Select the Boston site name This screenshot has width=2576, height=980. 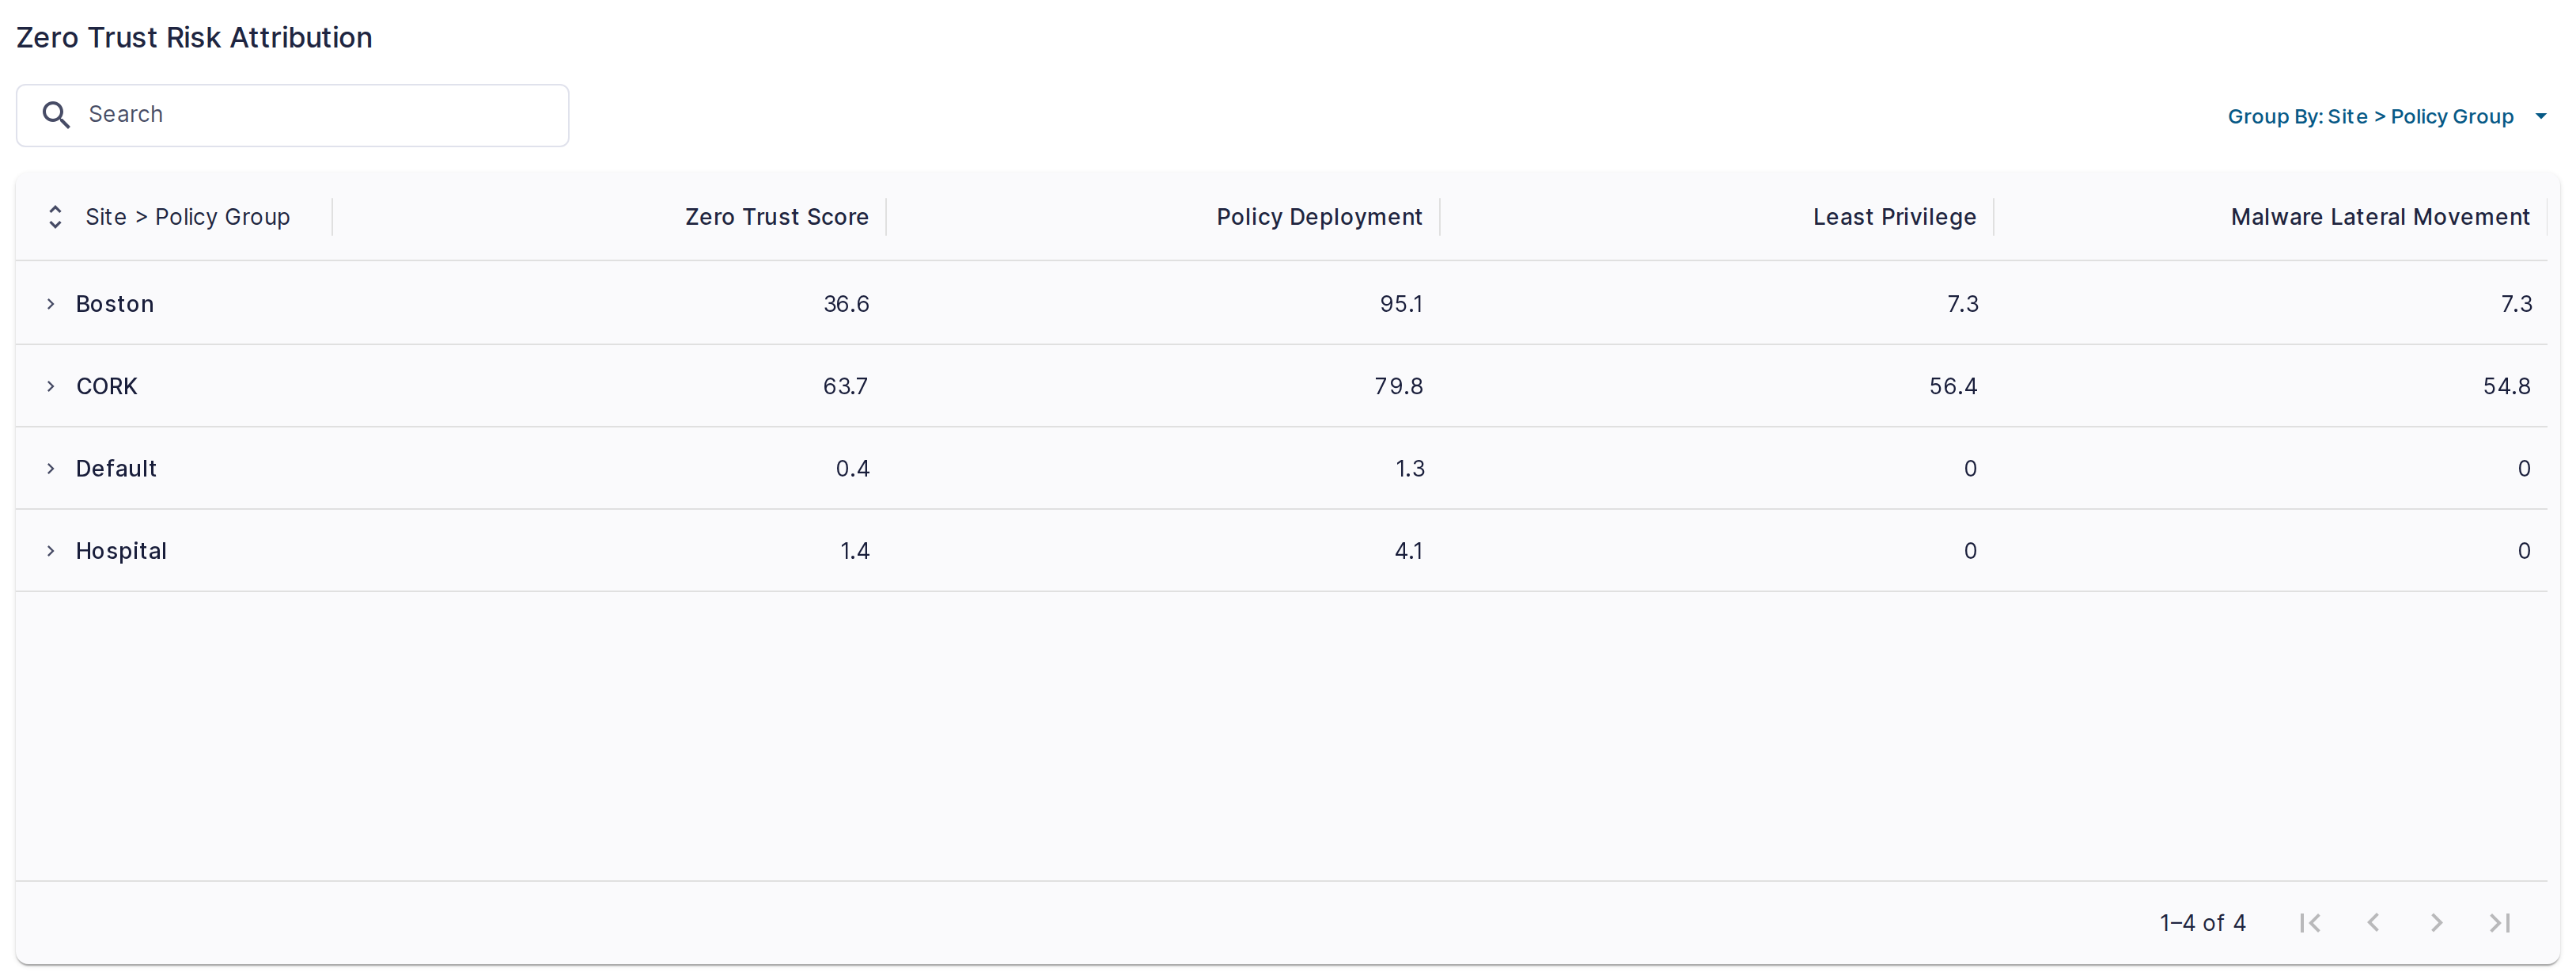pos(115,304)
